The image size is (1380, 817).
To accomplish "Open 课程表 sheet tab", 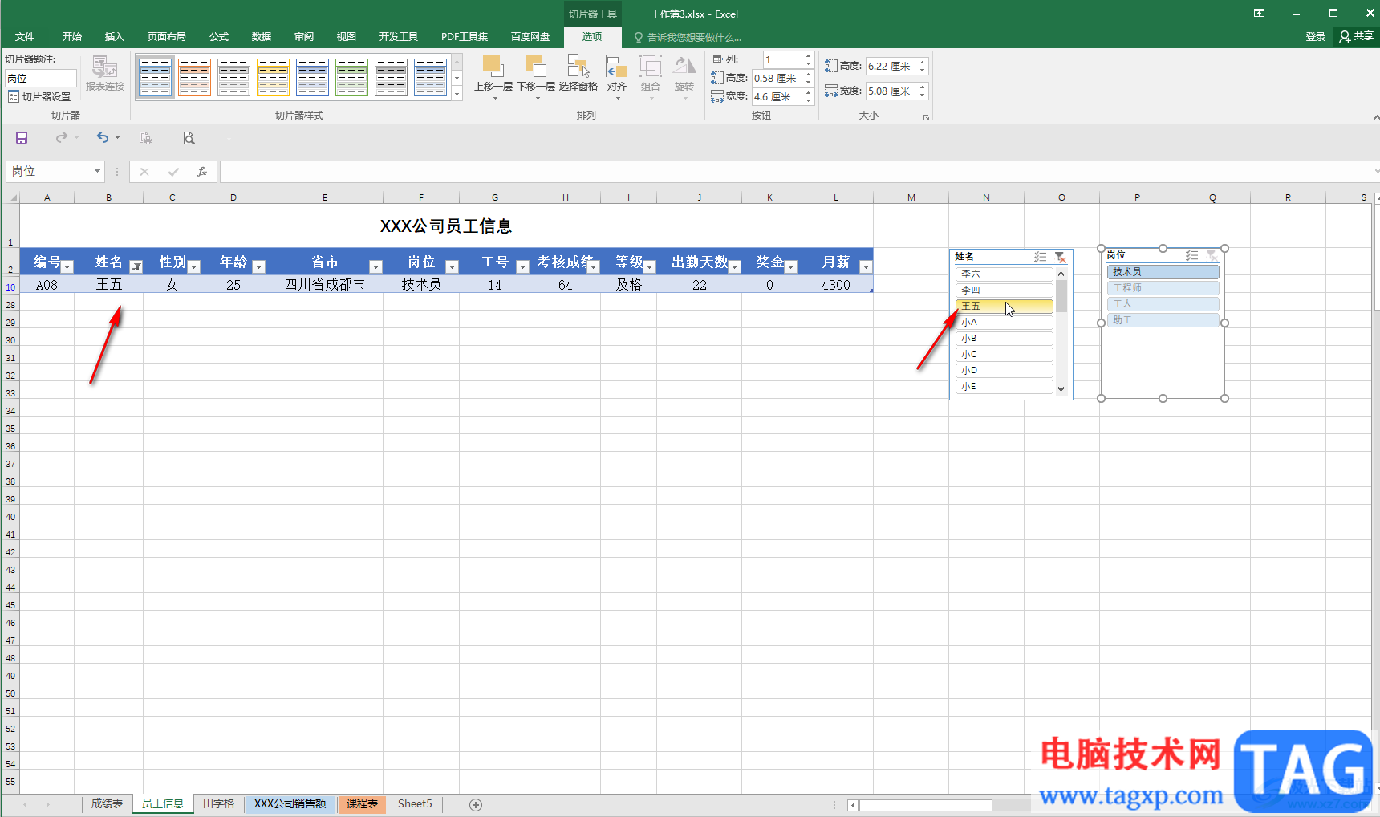I will tap(363, 803).
